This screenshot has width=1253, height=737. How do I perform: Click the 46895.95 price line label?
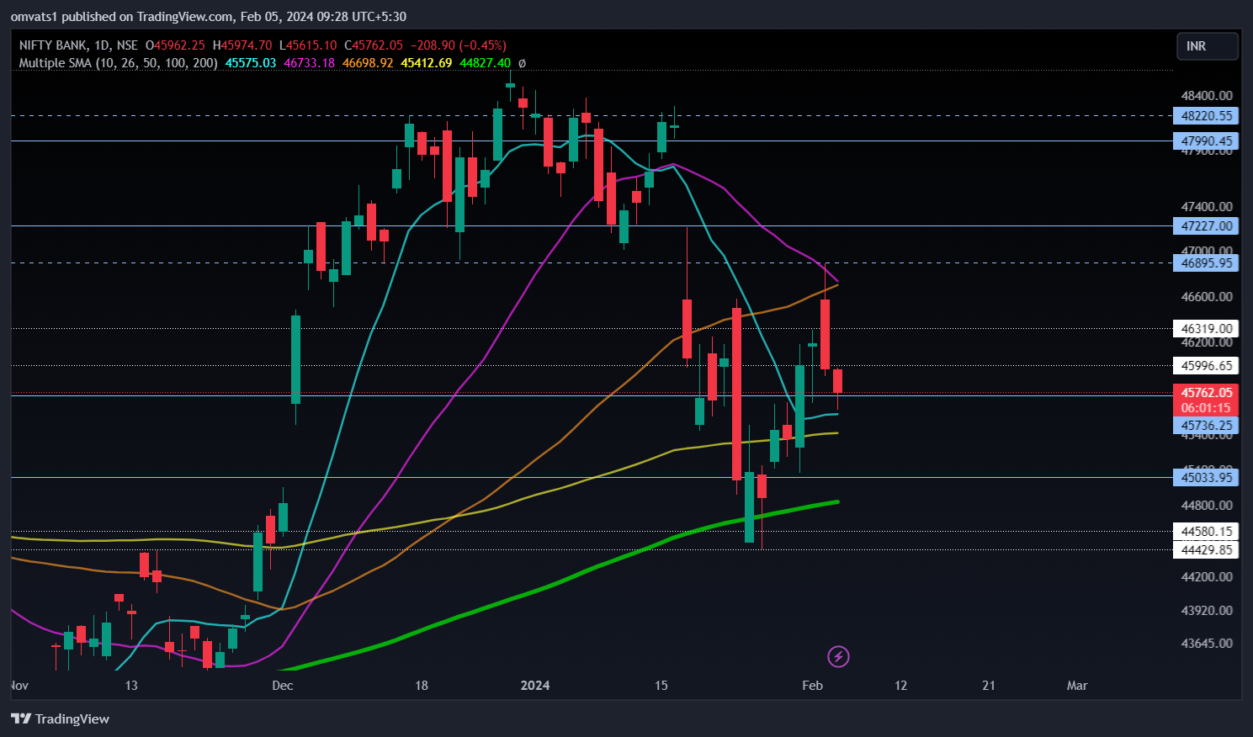1206,263
